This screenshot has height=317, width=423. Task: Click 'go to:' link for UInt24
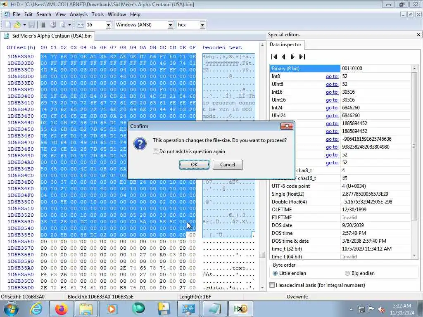tap(332, 116)
